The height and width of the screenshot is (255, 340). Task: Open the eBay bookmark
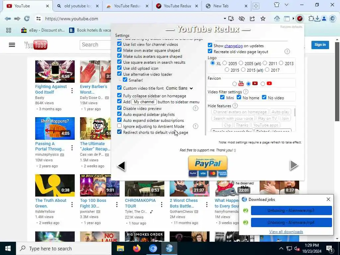pos(43,30)
